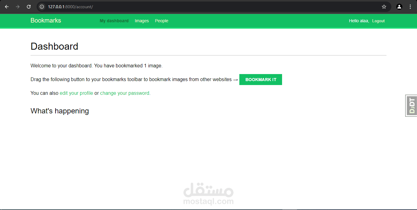Click the Welcome to your dashboard sentence

point(96,66)
